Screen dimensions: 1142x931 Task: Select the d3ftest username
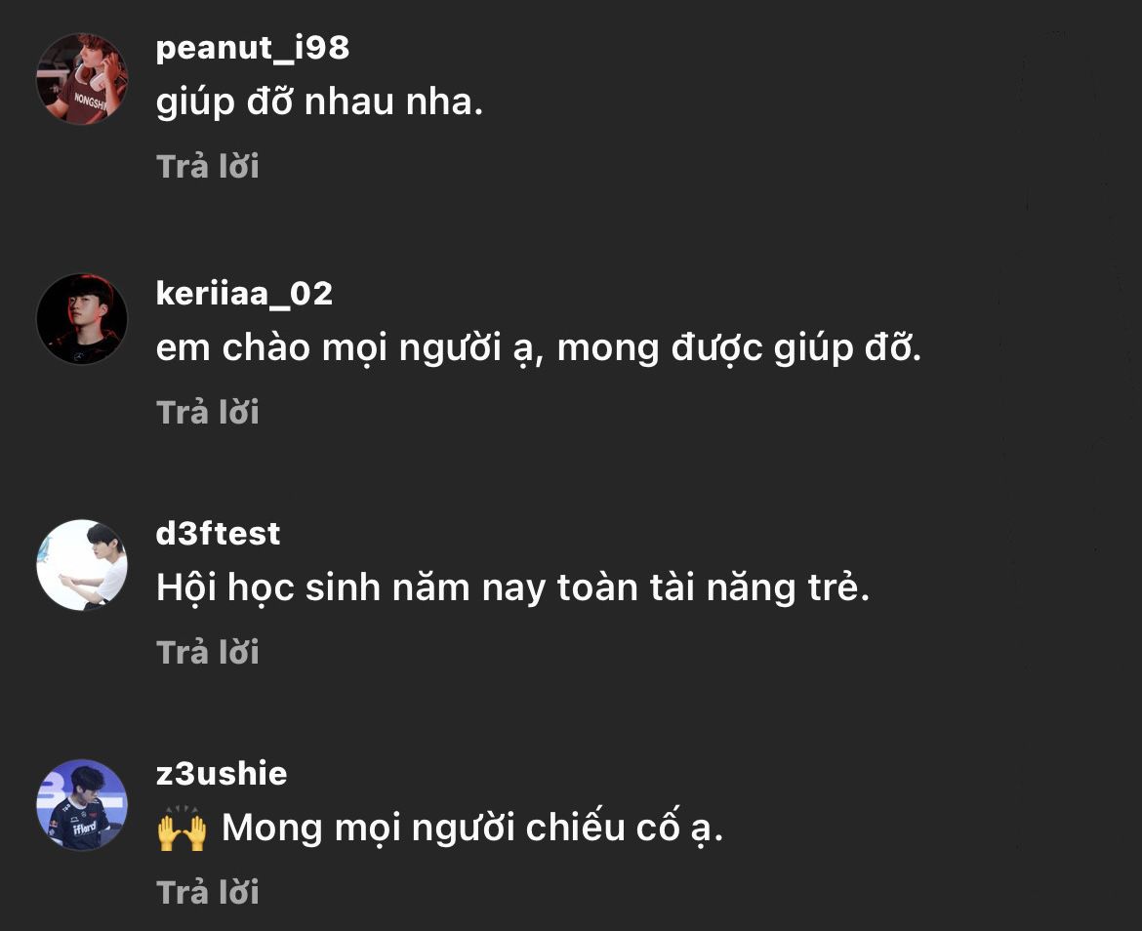coord(218,534)
